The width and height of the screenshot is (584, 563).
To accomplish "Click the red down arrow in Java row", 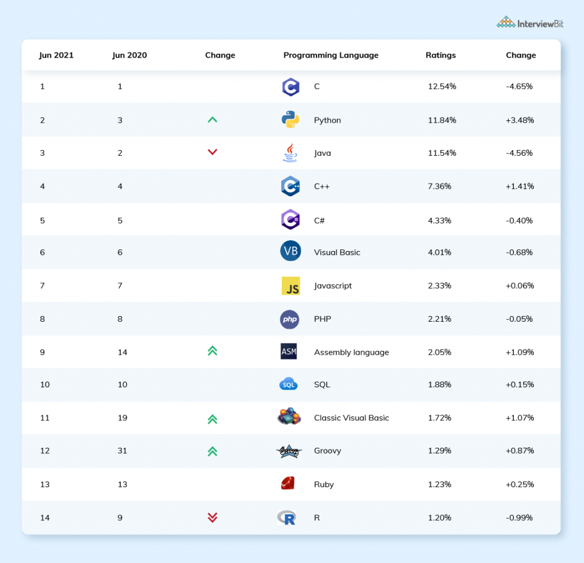I will tap(212, 152).
